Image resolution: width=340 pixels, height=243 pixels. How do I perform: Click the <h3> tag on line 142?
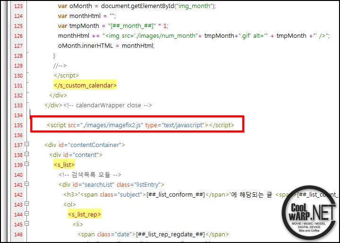tap(70, 195)
